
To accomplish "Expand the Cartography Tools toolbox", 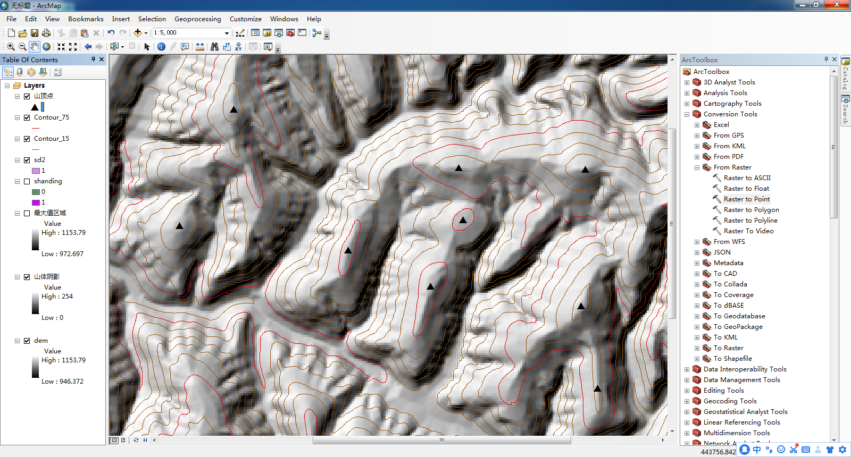I will 687,104.
